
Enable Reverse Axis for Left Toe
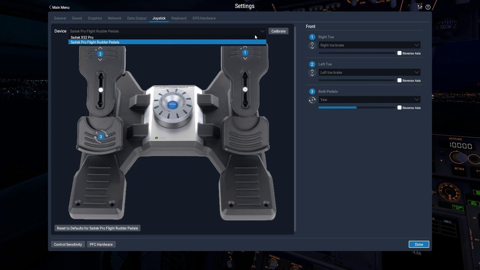[399, 80]
